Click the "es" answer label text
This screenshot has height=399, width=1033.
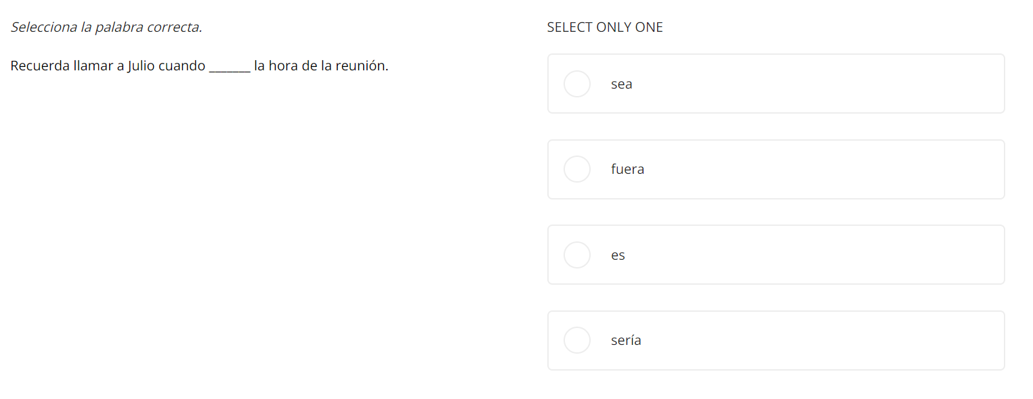click(x=618, y=256)
